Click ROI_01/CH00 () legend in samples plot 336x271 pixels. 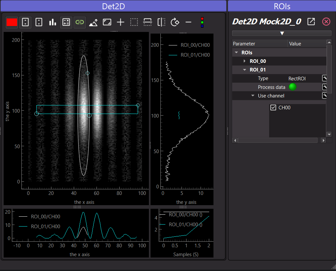185,225
